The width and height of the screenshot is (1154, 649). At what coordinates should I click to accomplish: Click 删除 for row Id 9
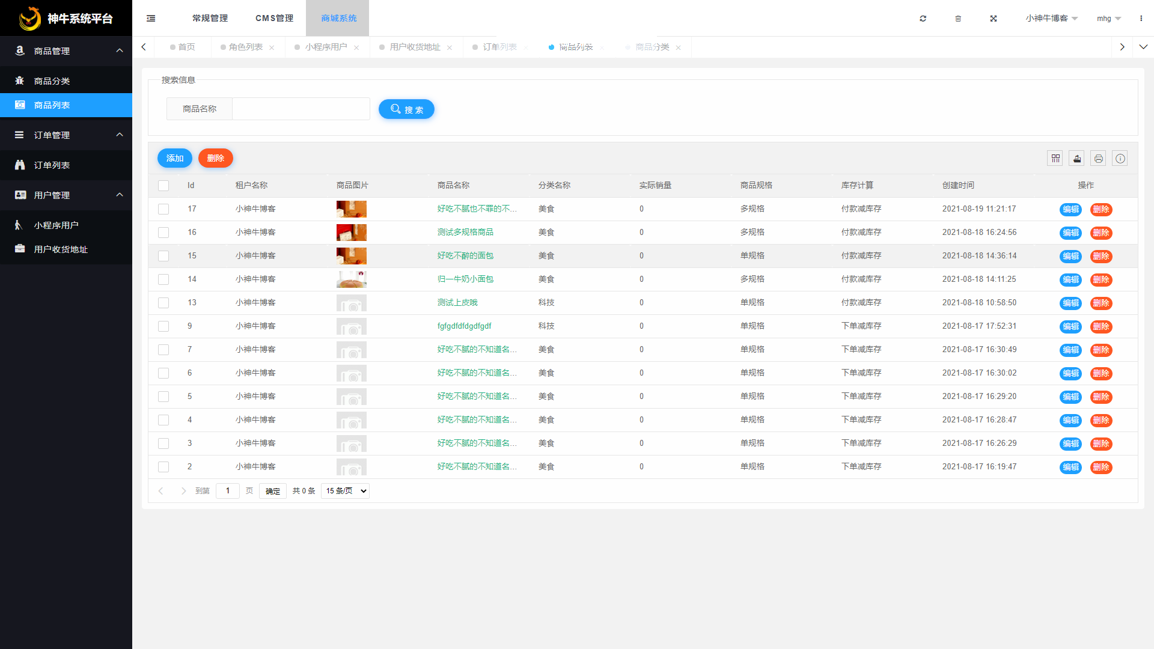coord(1101,326)
